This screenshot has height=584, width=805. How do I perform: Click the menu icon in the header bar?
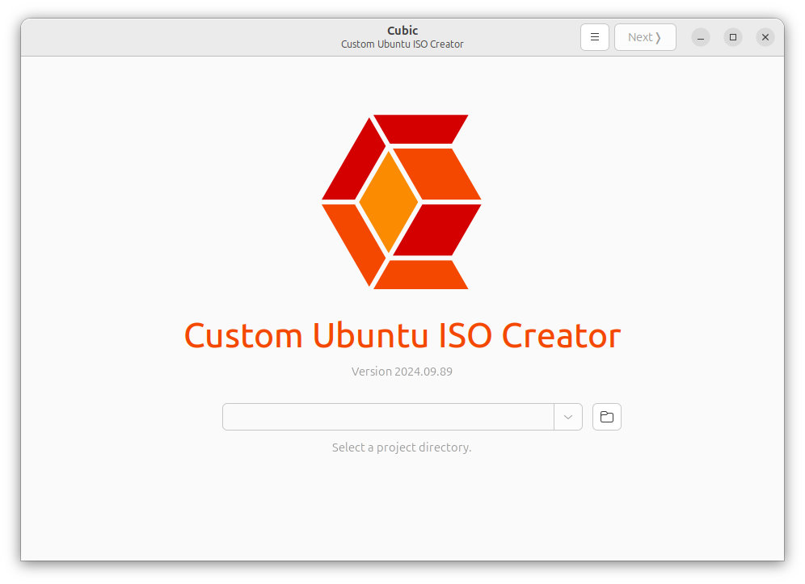pyautogui.click(x=595, y=37)
